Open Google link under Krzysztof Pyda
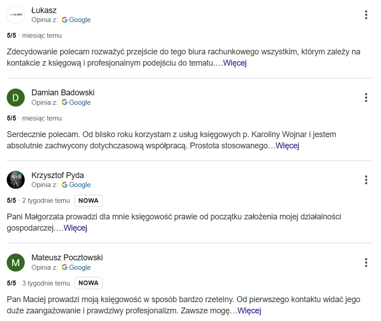 (76, 185)
